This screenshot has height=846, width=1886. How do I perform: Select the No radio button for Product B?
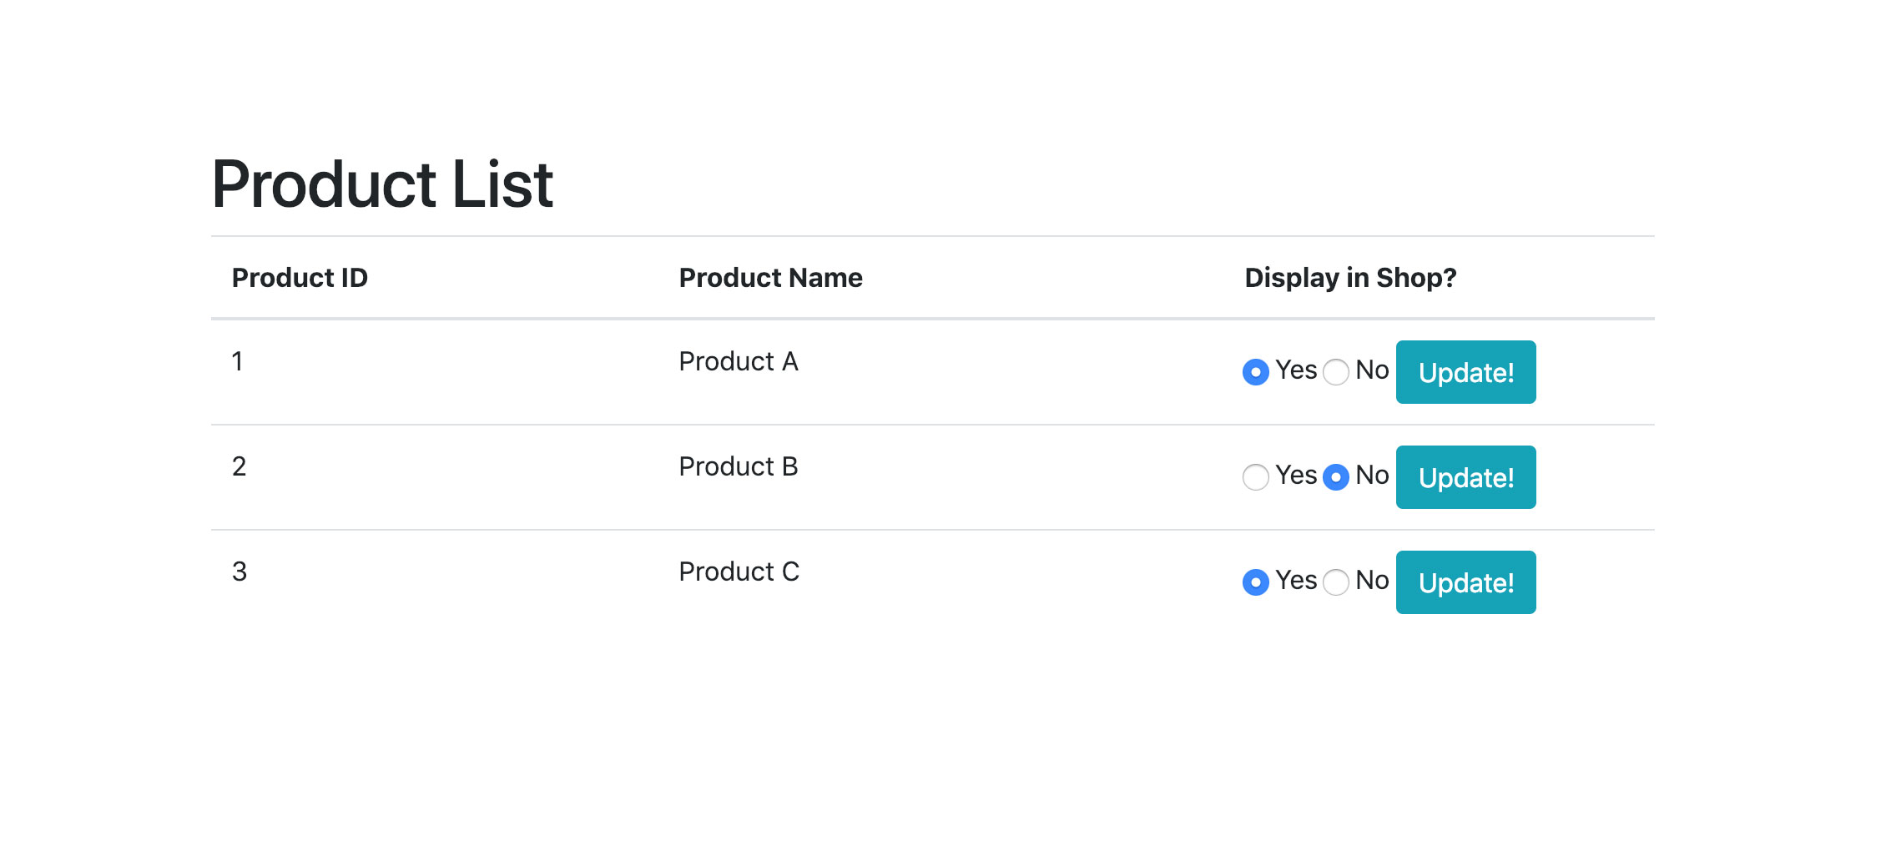1335,476
